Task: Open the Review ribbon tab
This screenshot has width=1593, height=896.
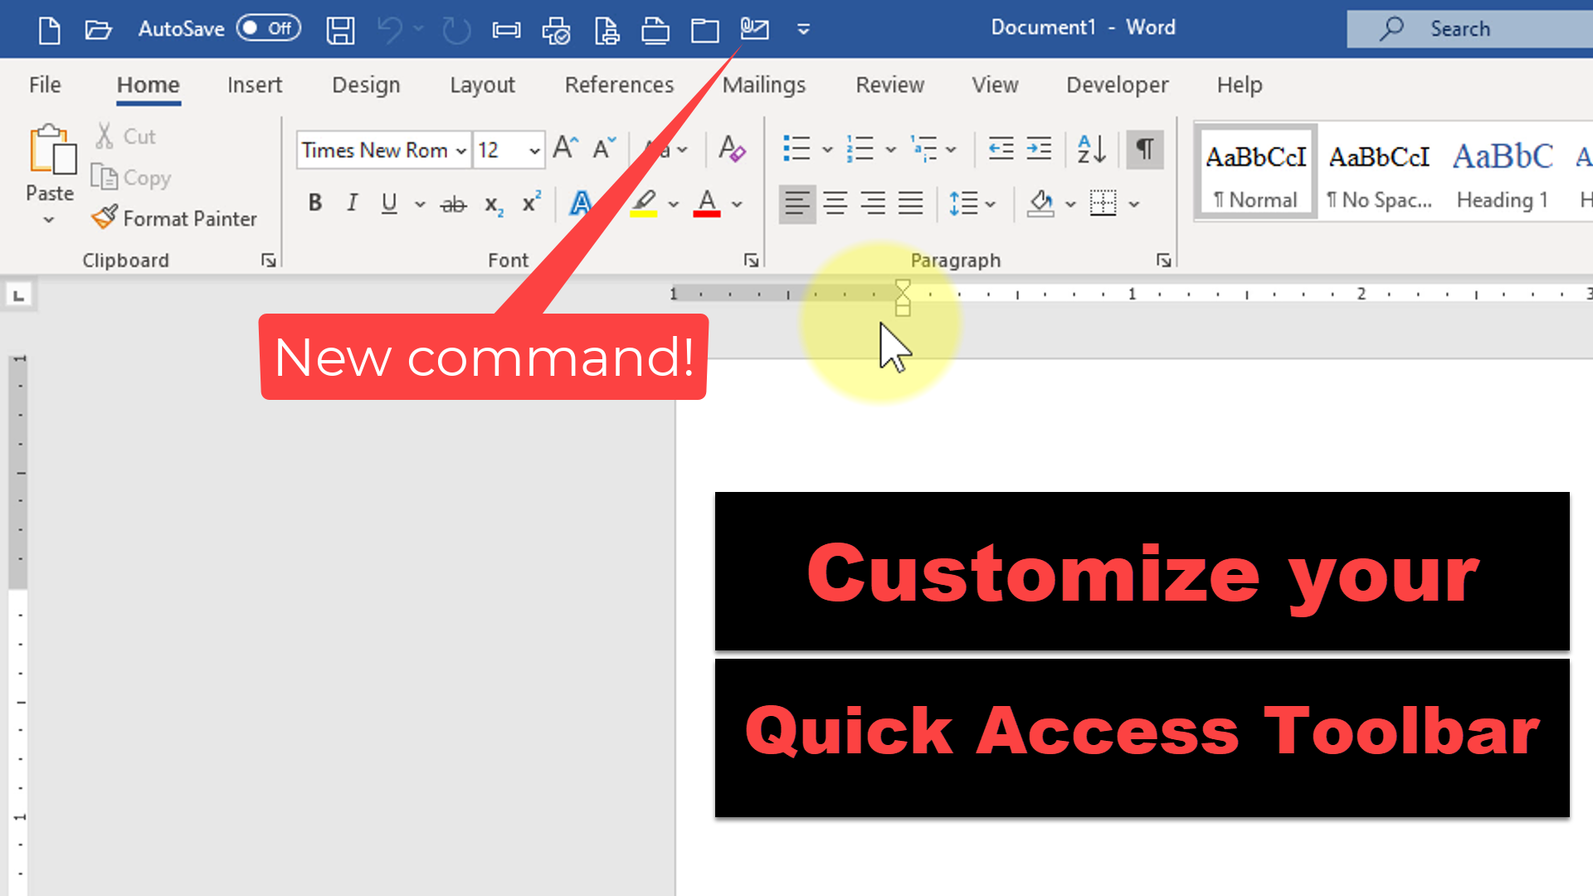Action: (890, 85)
